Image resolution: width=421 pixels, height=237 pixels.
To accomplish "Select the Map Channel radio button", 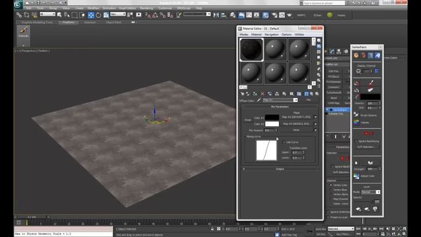I will tap(331, 199).
